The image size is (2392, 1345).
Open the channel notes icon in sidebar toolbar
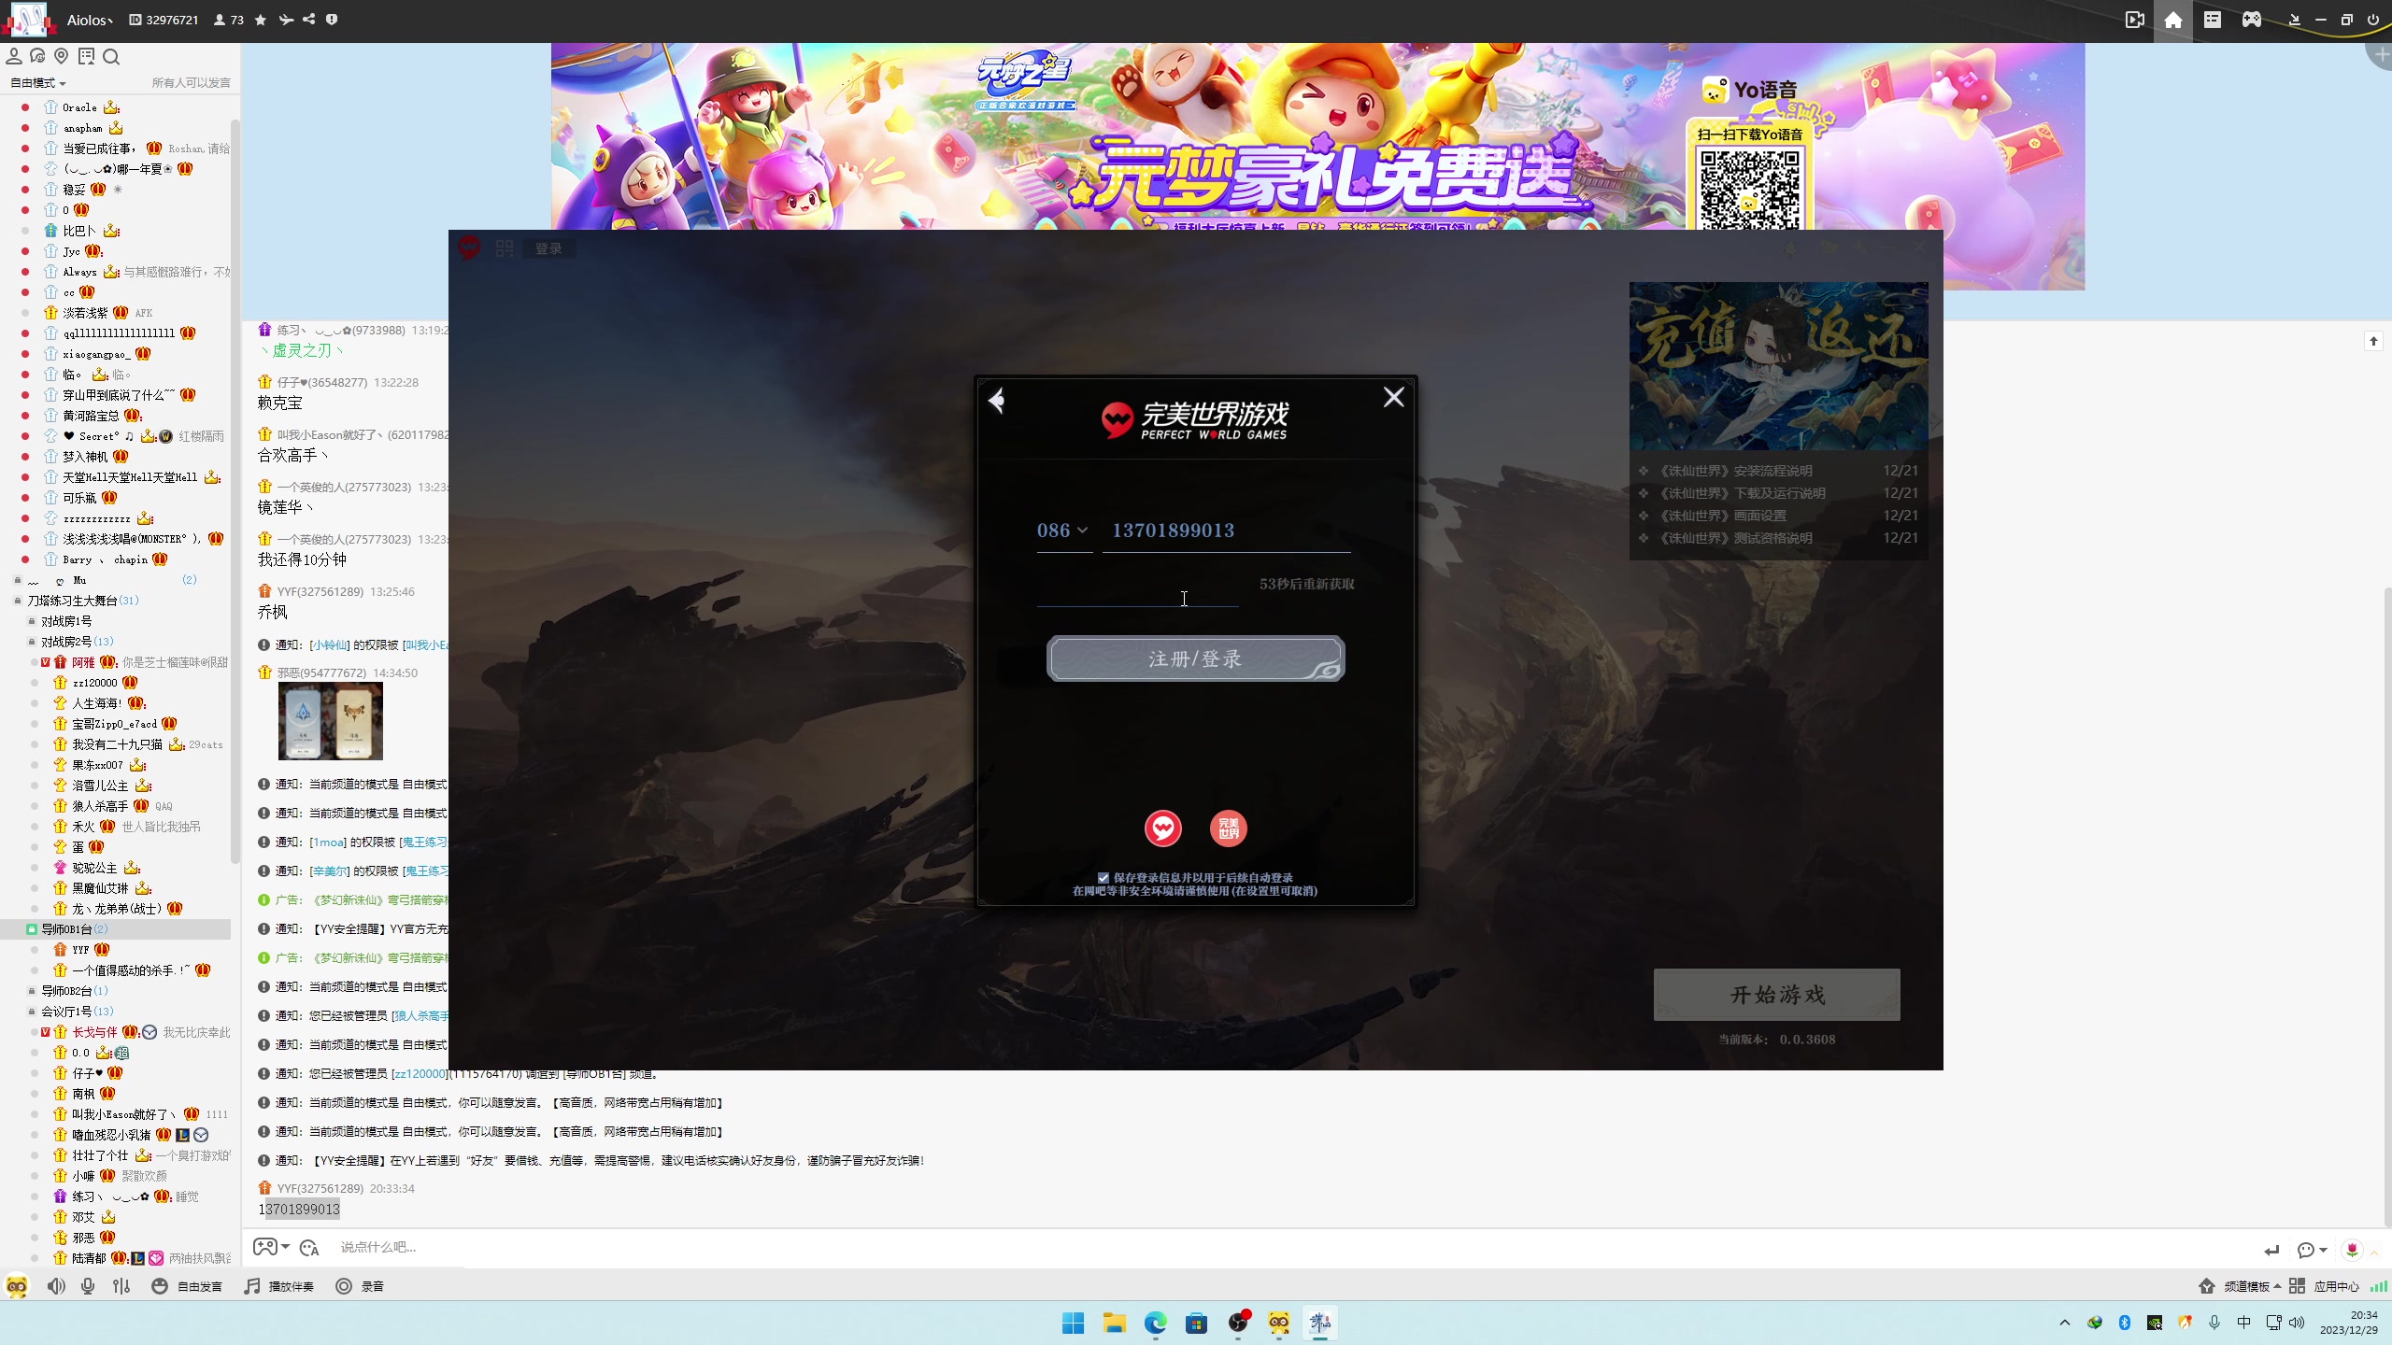87,57
